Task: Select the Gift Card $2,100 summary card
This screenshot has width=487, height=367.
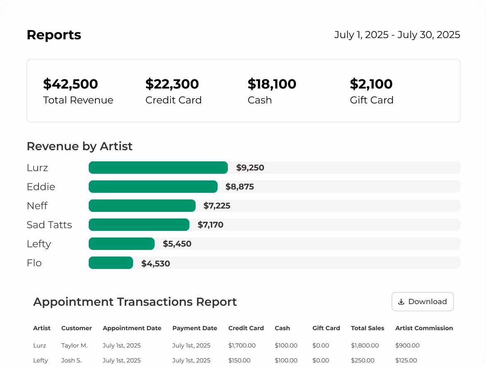Action: point(371,91)
